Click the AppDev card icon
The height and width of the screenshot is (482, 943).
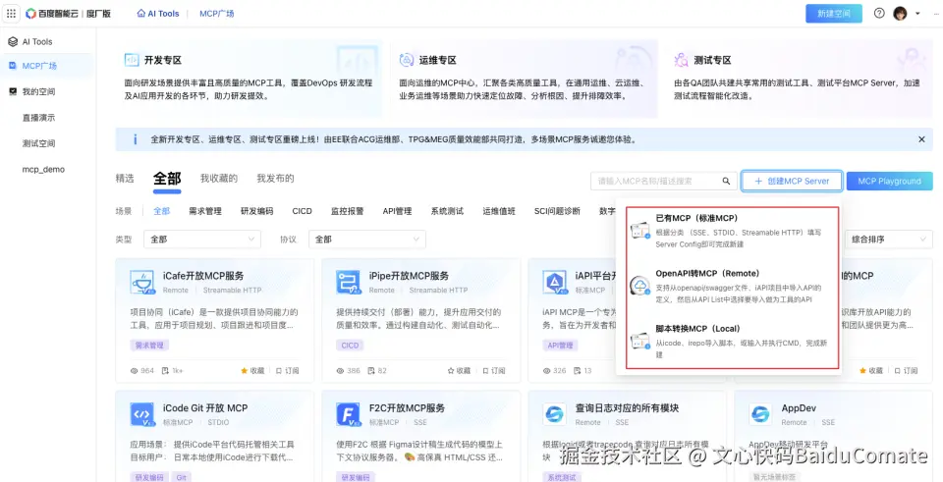pos(760,414)
